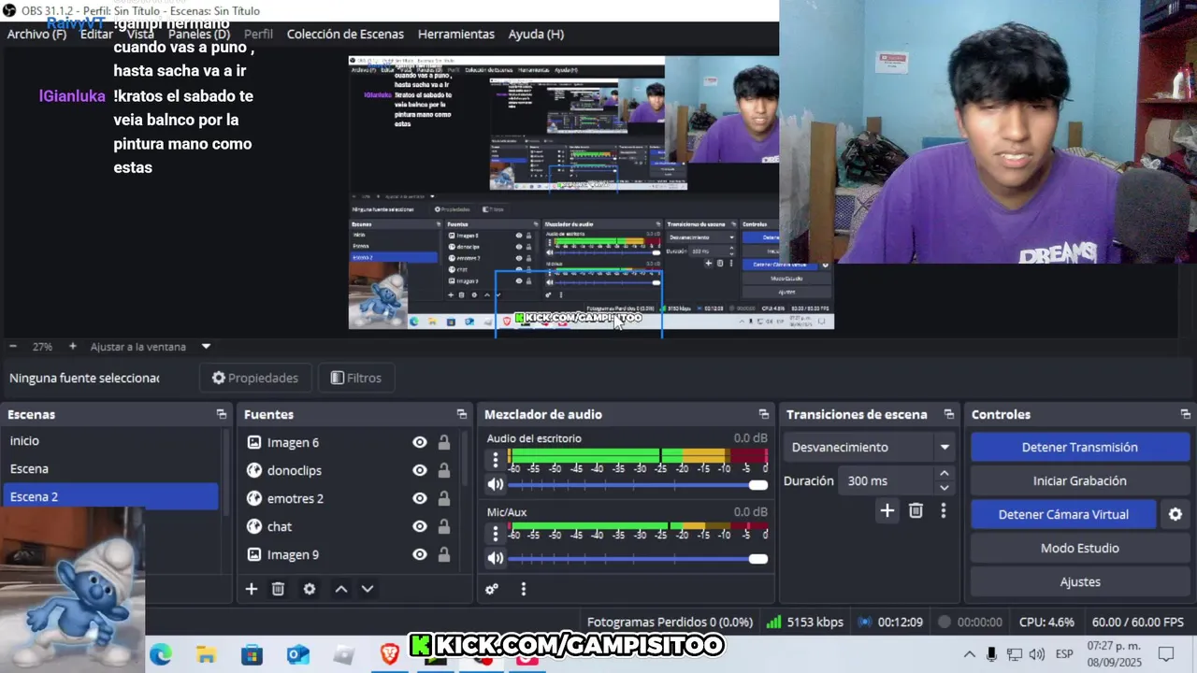1197x673 pixels.
Task: Hide the Imagen 9 source
Action: pyautogui.click(x=420, y=554)
